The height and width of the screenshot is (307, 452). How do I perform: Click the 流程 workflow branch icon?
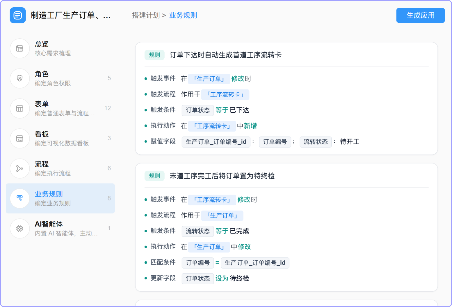[20, 168]
